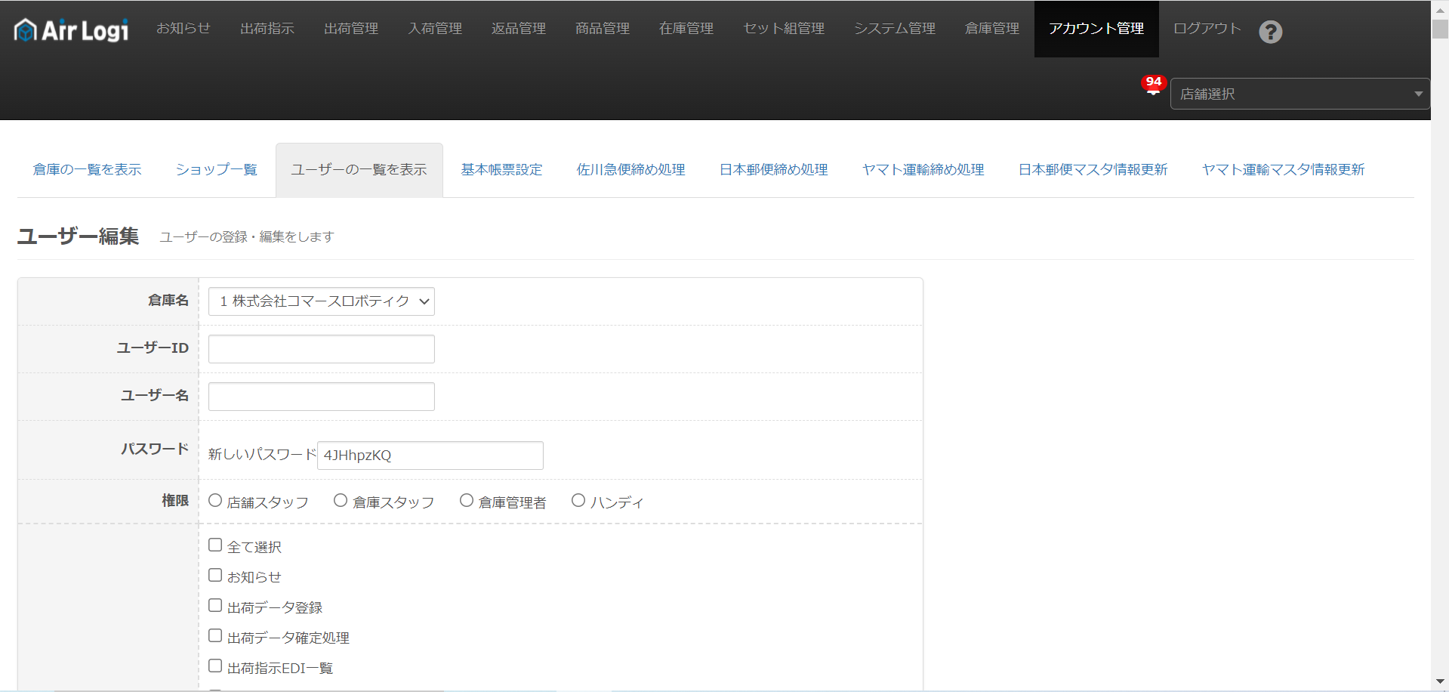Screen dimensions: 1449x692
Task: Check the お知らせ permission checkbox
Action: click(x=214, y=574)
